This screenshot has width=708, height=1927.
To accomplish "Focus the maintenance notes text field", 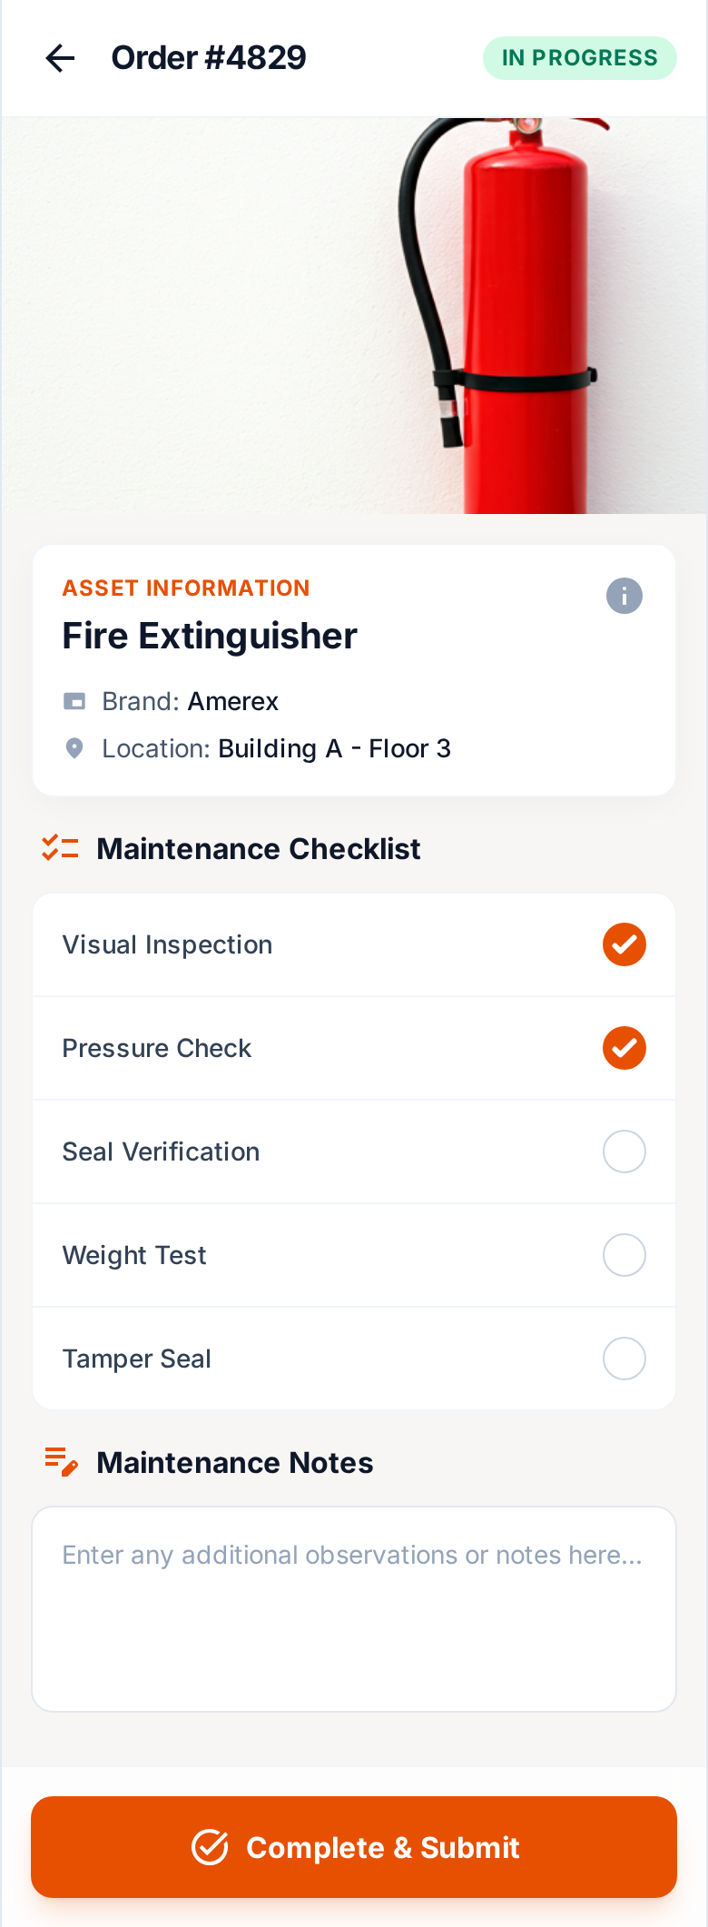I will [x=354, y=1609].
